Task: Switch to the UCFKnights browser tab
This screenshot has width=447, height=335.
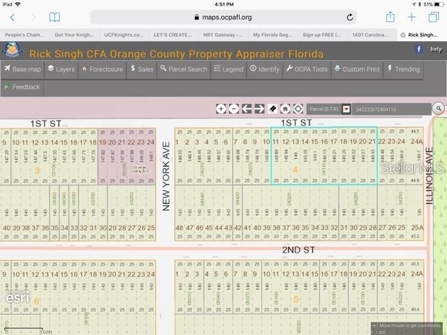Action: click(x=123, y=34)
